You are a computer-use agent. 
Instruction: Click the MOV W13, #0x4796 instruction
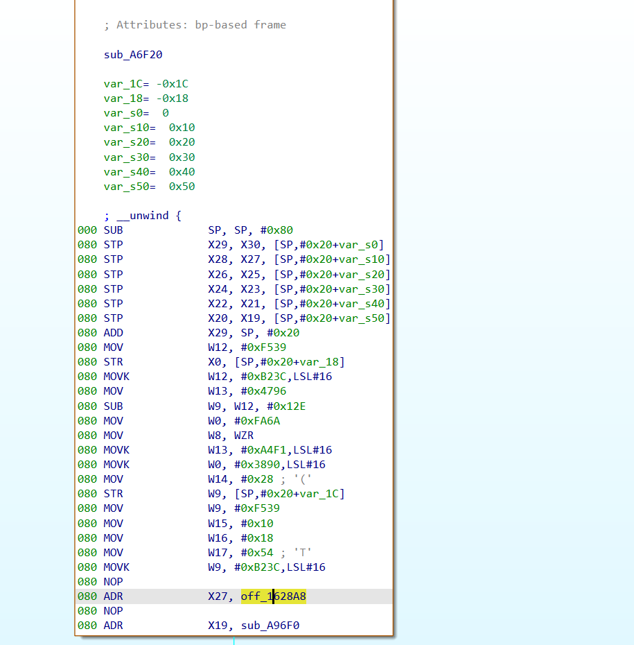[195, 390]
